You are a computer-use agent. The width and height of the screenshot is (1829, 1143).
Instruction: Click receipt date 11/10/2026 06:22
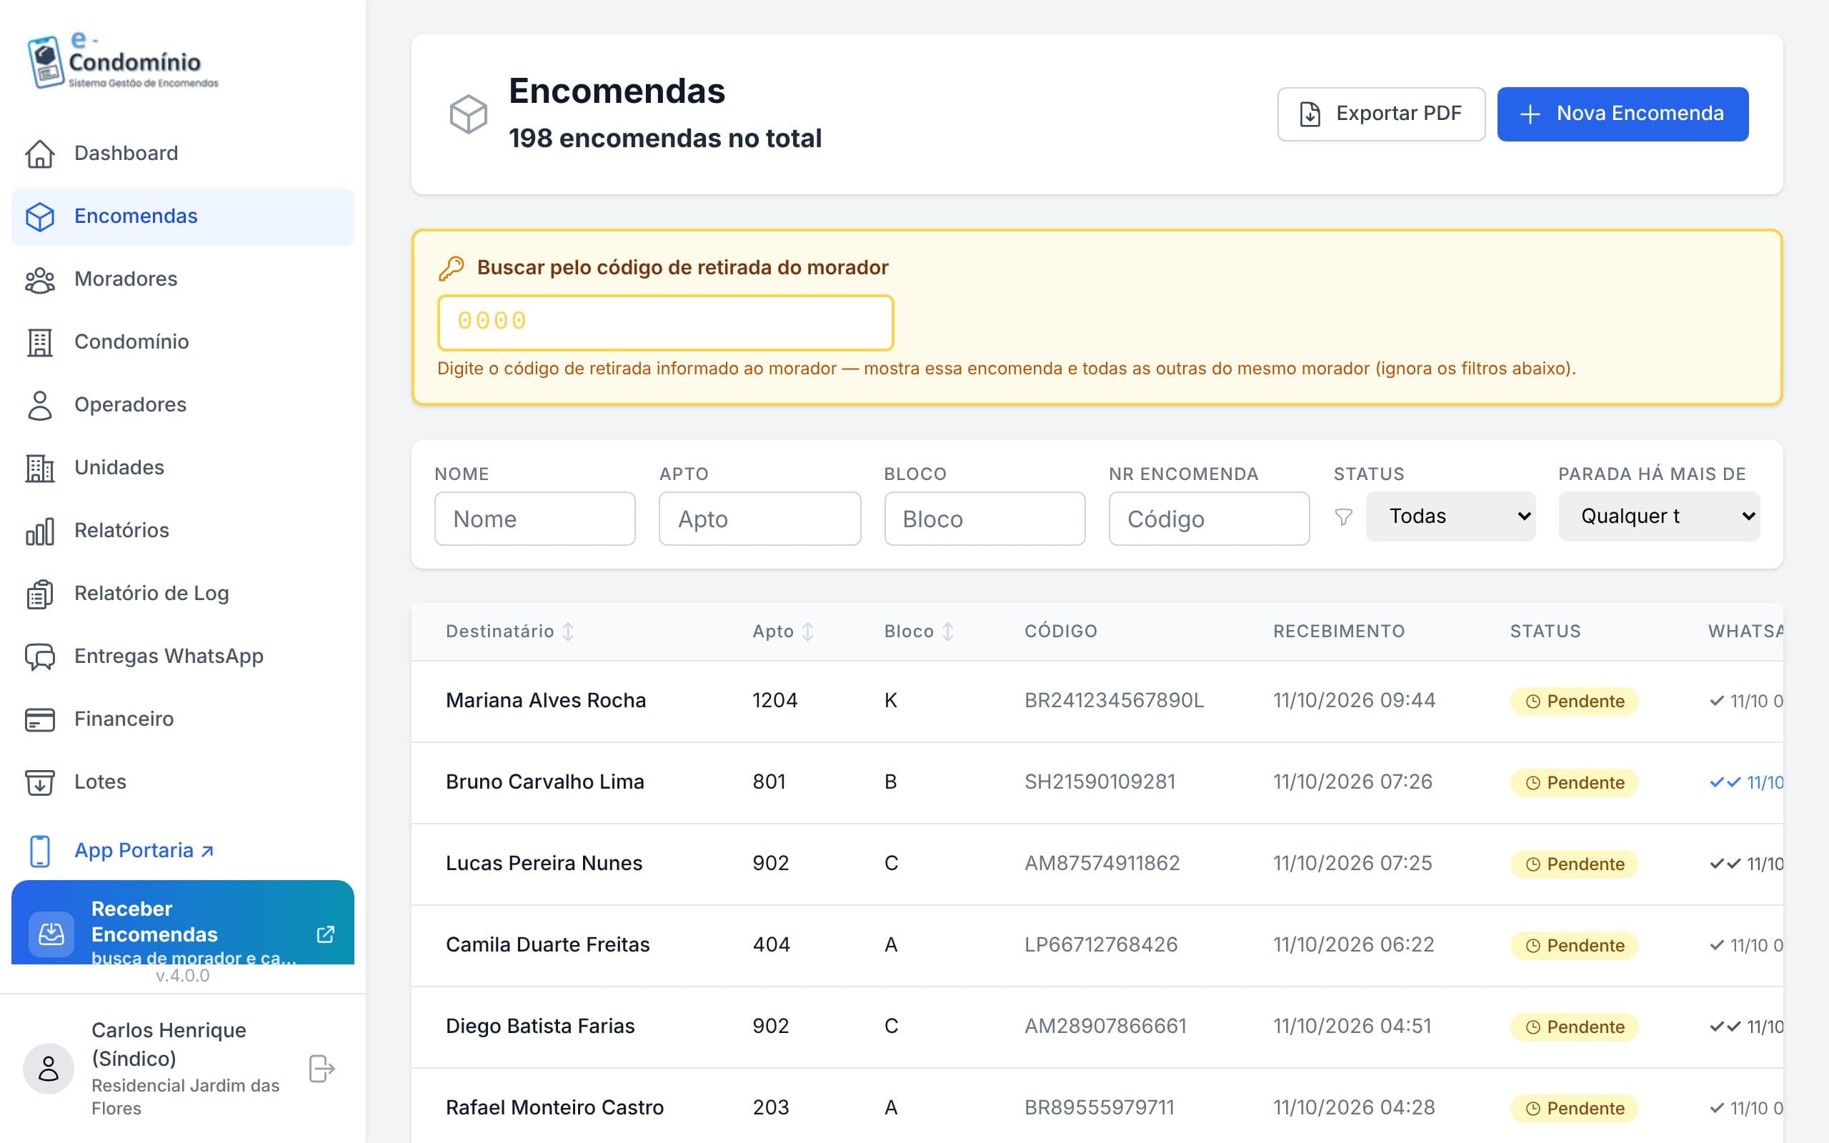pyautogui.click(x=1353, y=945)
